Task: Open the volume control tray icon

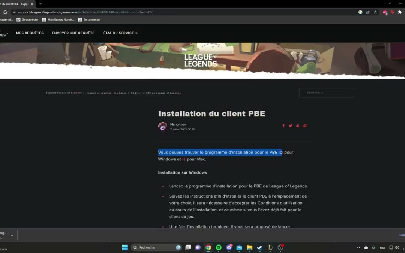Action: 397,247
